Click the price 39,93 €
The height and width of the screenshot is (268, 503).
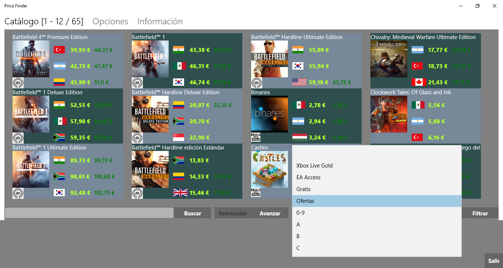[x=80, y=50]
